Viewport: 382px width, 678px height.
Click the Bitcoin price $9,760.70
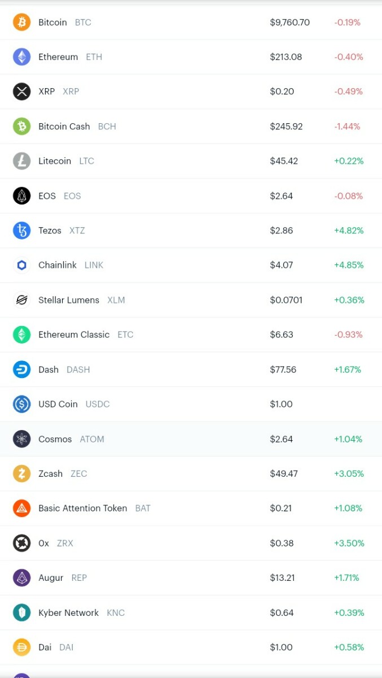pos(289,23)
